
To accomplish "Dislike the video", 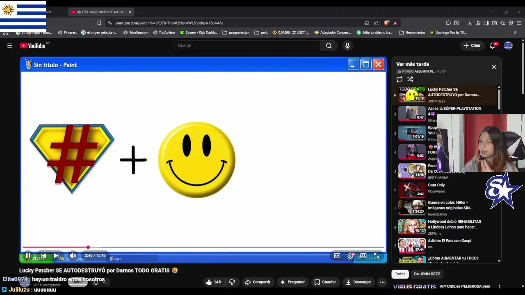I will pyautogui.click(x=232, y=282).
